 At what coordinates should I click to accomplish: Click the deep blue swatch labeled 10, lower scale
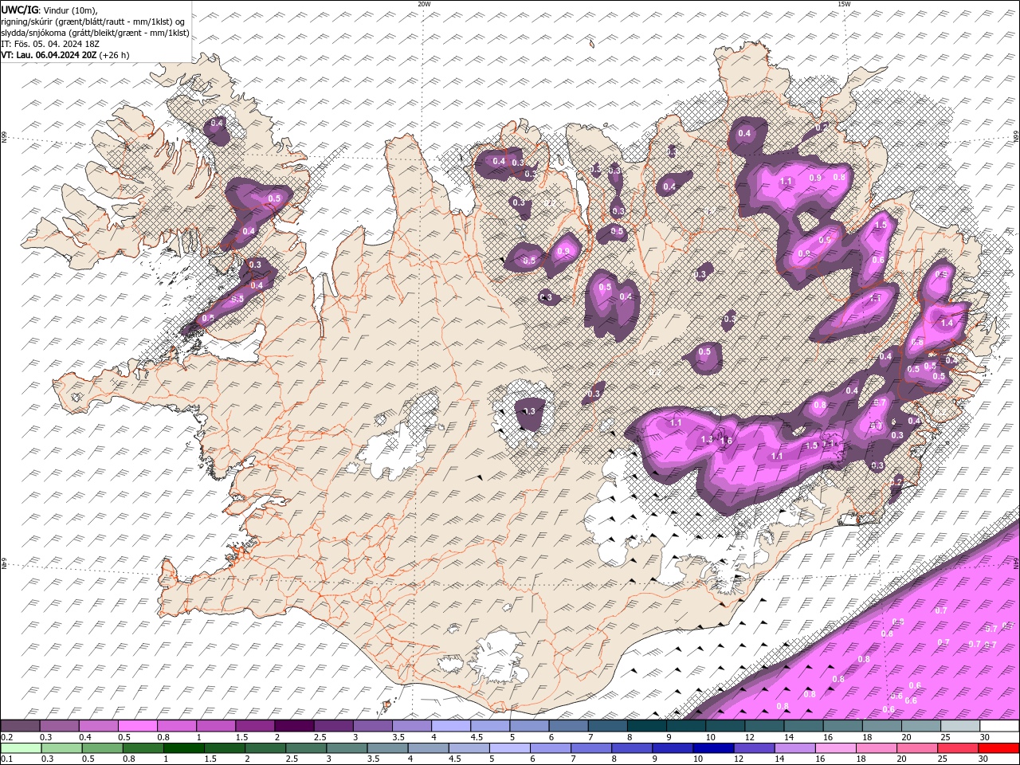(x=713, y=748)
